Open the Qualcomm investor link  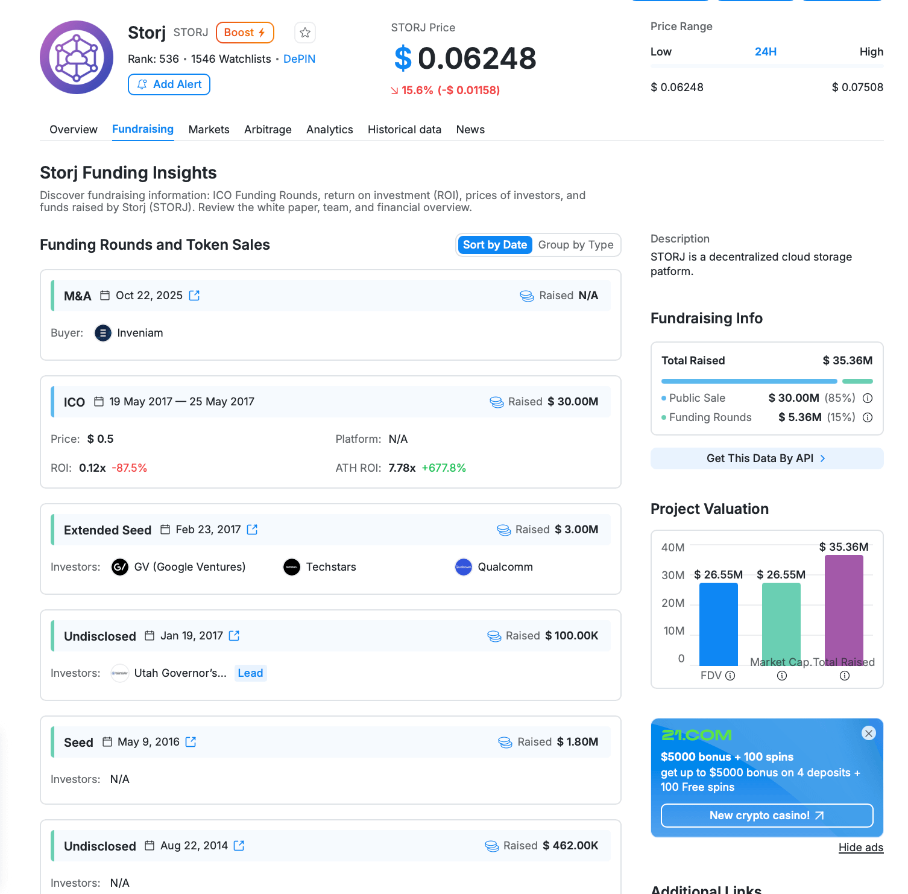tap(505, 567)
